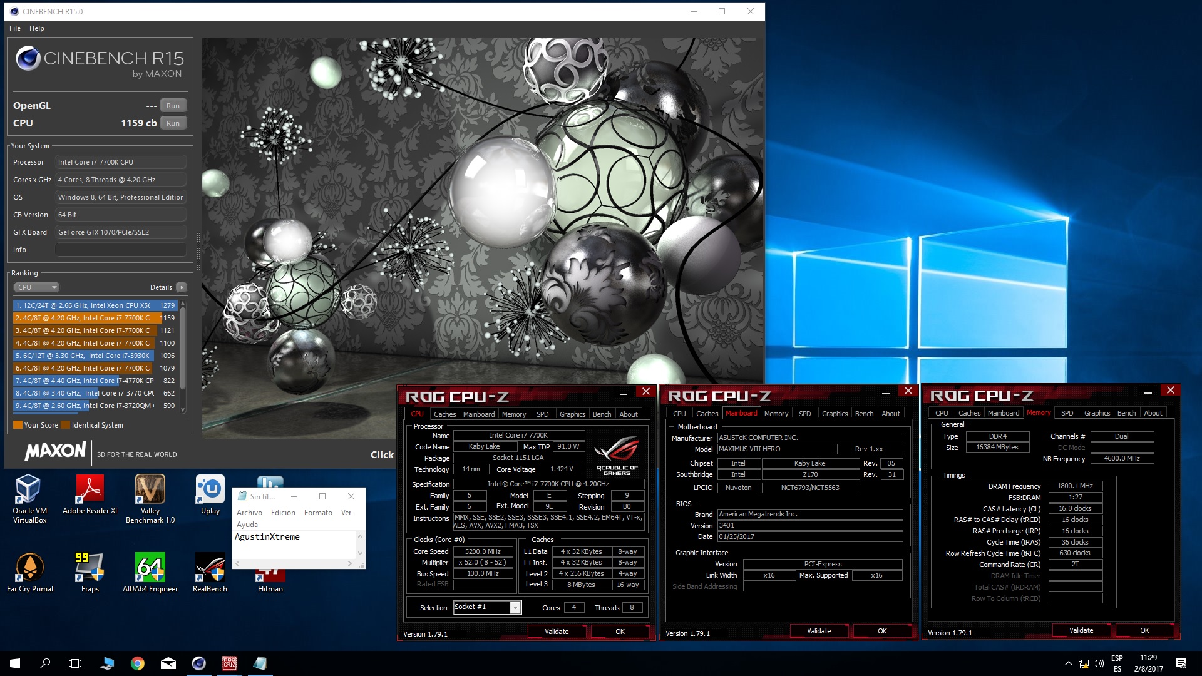Select ranking row i7-3930K 1096
Image resolution: width=1202 pixels, height=676 pixels.
pos(95,356)
